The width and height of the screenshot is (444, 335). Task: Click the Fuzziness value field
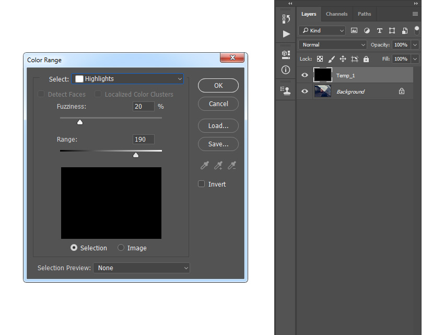(144, 106)
